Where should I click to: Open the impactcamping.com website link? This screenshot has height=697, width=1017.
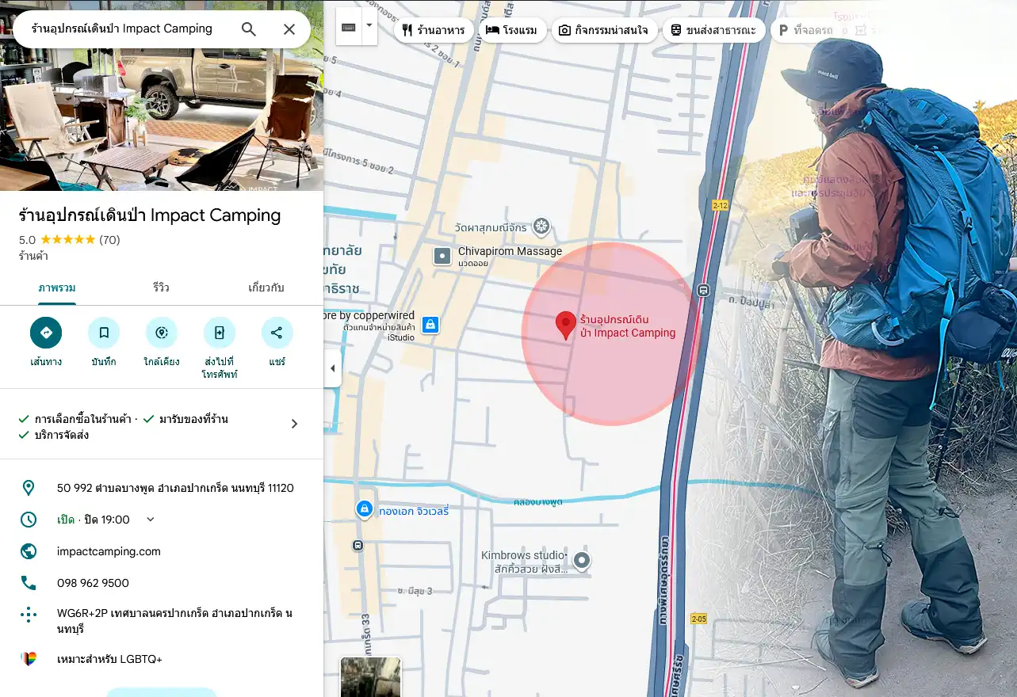[x=109, y=551]
